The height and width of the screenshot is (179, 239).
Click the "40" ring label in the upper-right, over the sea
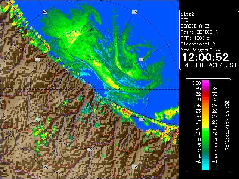(x=142, y=59)
